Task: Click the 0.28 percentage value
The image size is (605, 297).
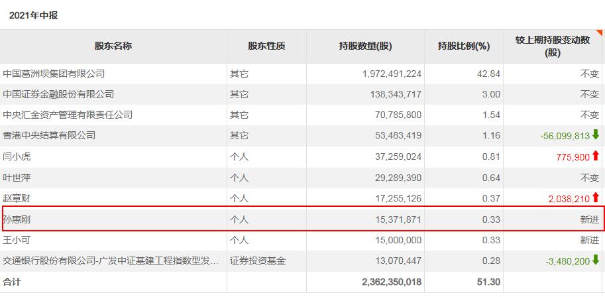Action: (x=491, y=261)
